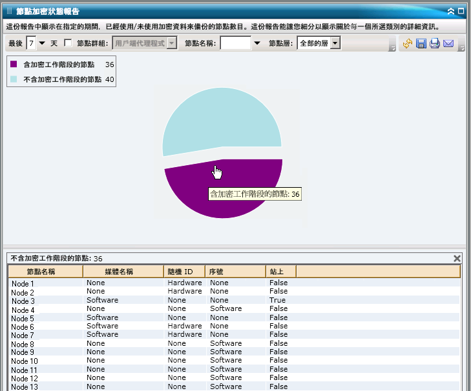Click the light blue pie chart slice
The height and width of the screenshot is (391, 471).
[x=220, y=119]
